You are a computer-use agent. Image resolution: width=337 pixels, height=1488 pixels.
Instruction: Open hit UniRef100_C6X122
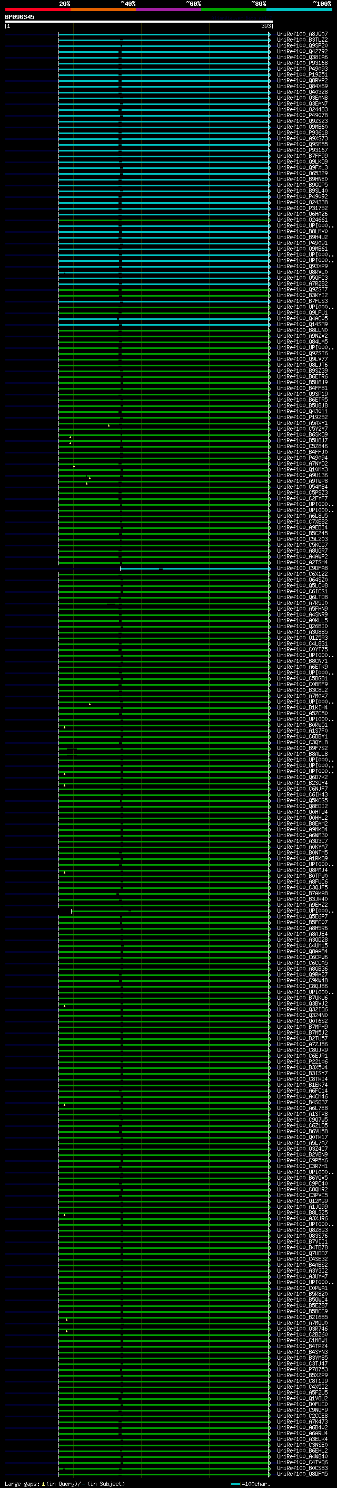(302, 574)
